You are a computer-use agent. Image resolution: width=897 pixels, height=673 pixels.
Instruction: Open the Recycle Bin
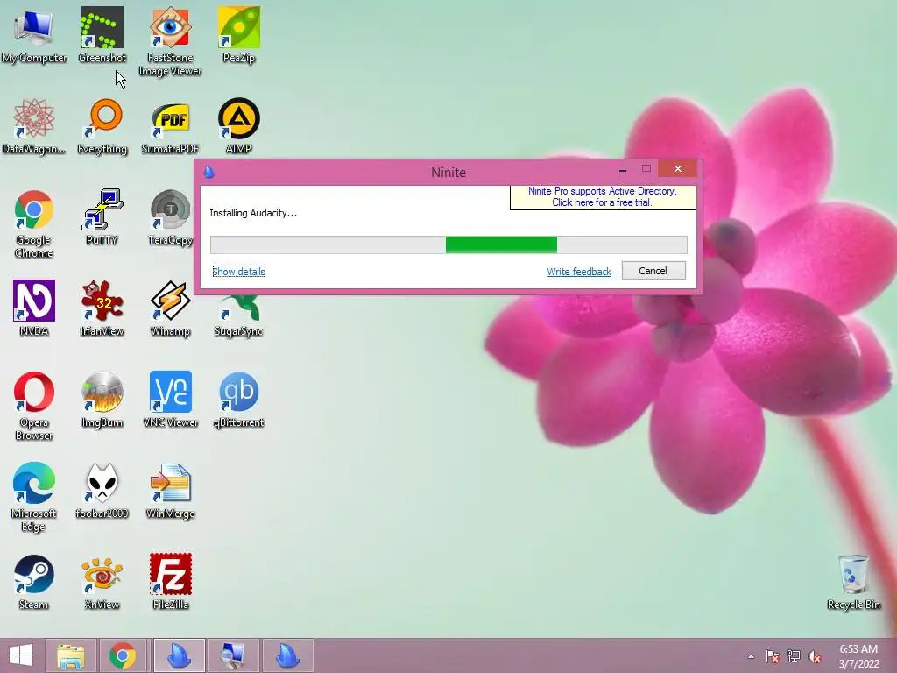click(x=853, y=582)
